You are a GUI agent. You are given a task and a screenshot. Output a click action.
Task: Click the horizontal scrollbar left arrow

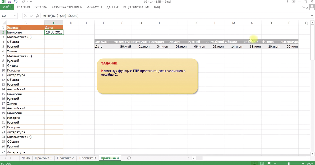pyautogui.click(x=194, y=158)
